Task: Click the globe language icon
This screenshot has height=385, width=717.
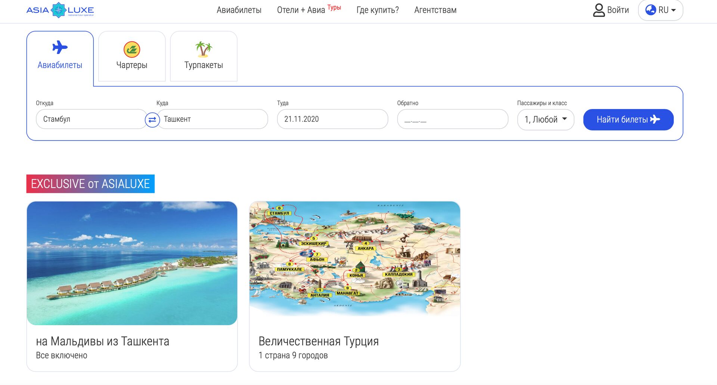Action: 651,10
